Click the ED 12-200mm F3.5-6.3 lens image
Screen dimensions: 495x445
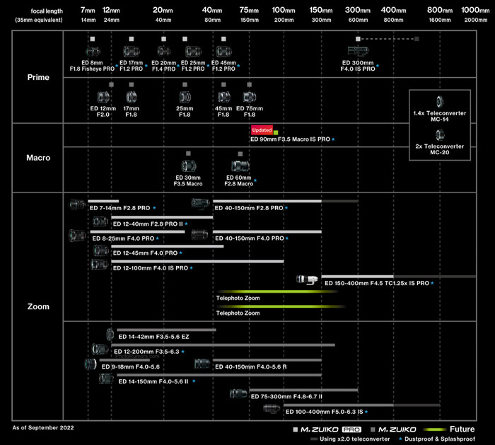[100, 349]
